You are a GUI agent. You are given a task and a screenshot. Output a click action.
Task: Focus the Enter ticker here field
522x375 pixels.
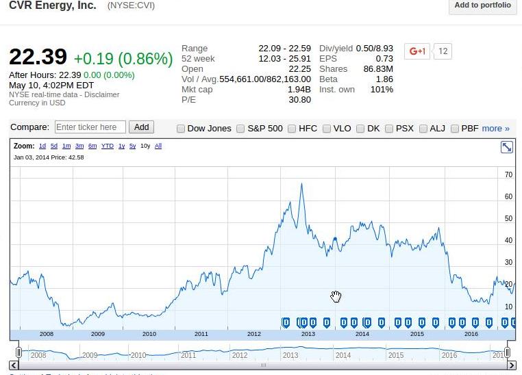click(x=90, y=127)
